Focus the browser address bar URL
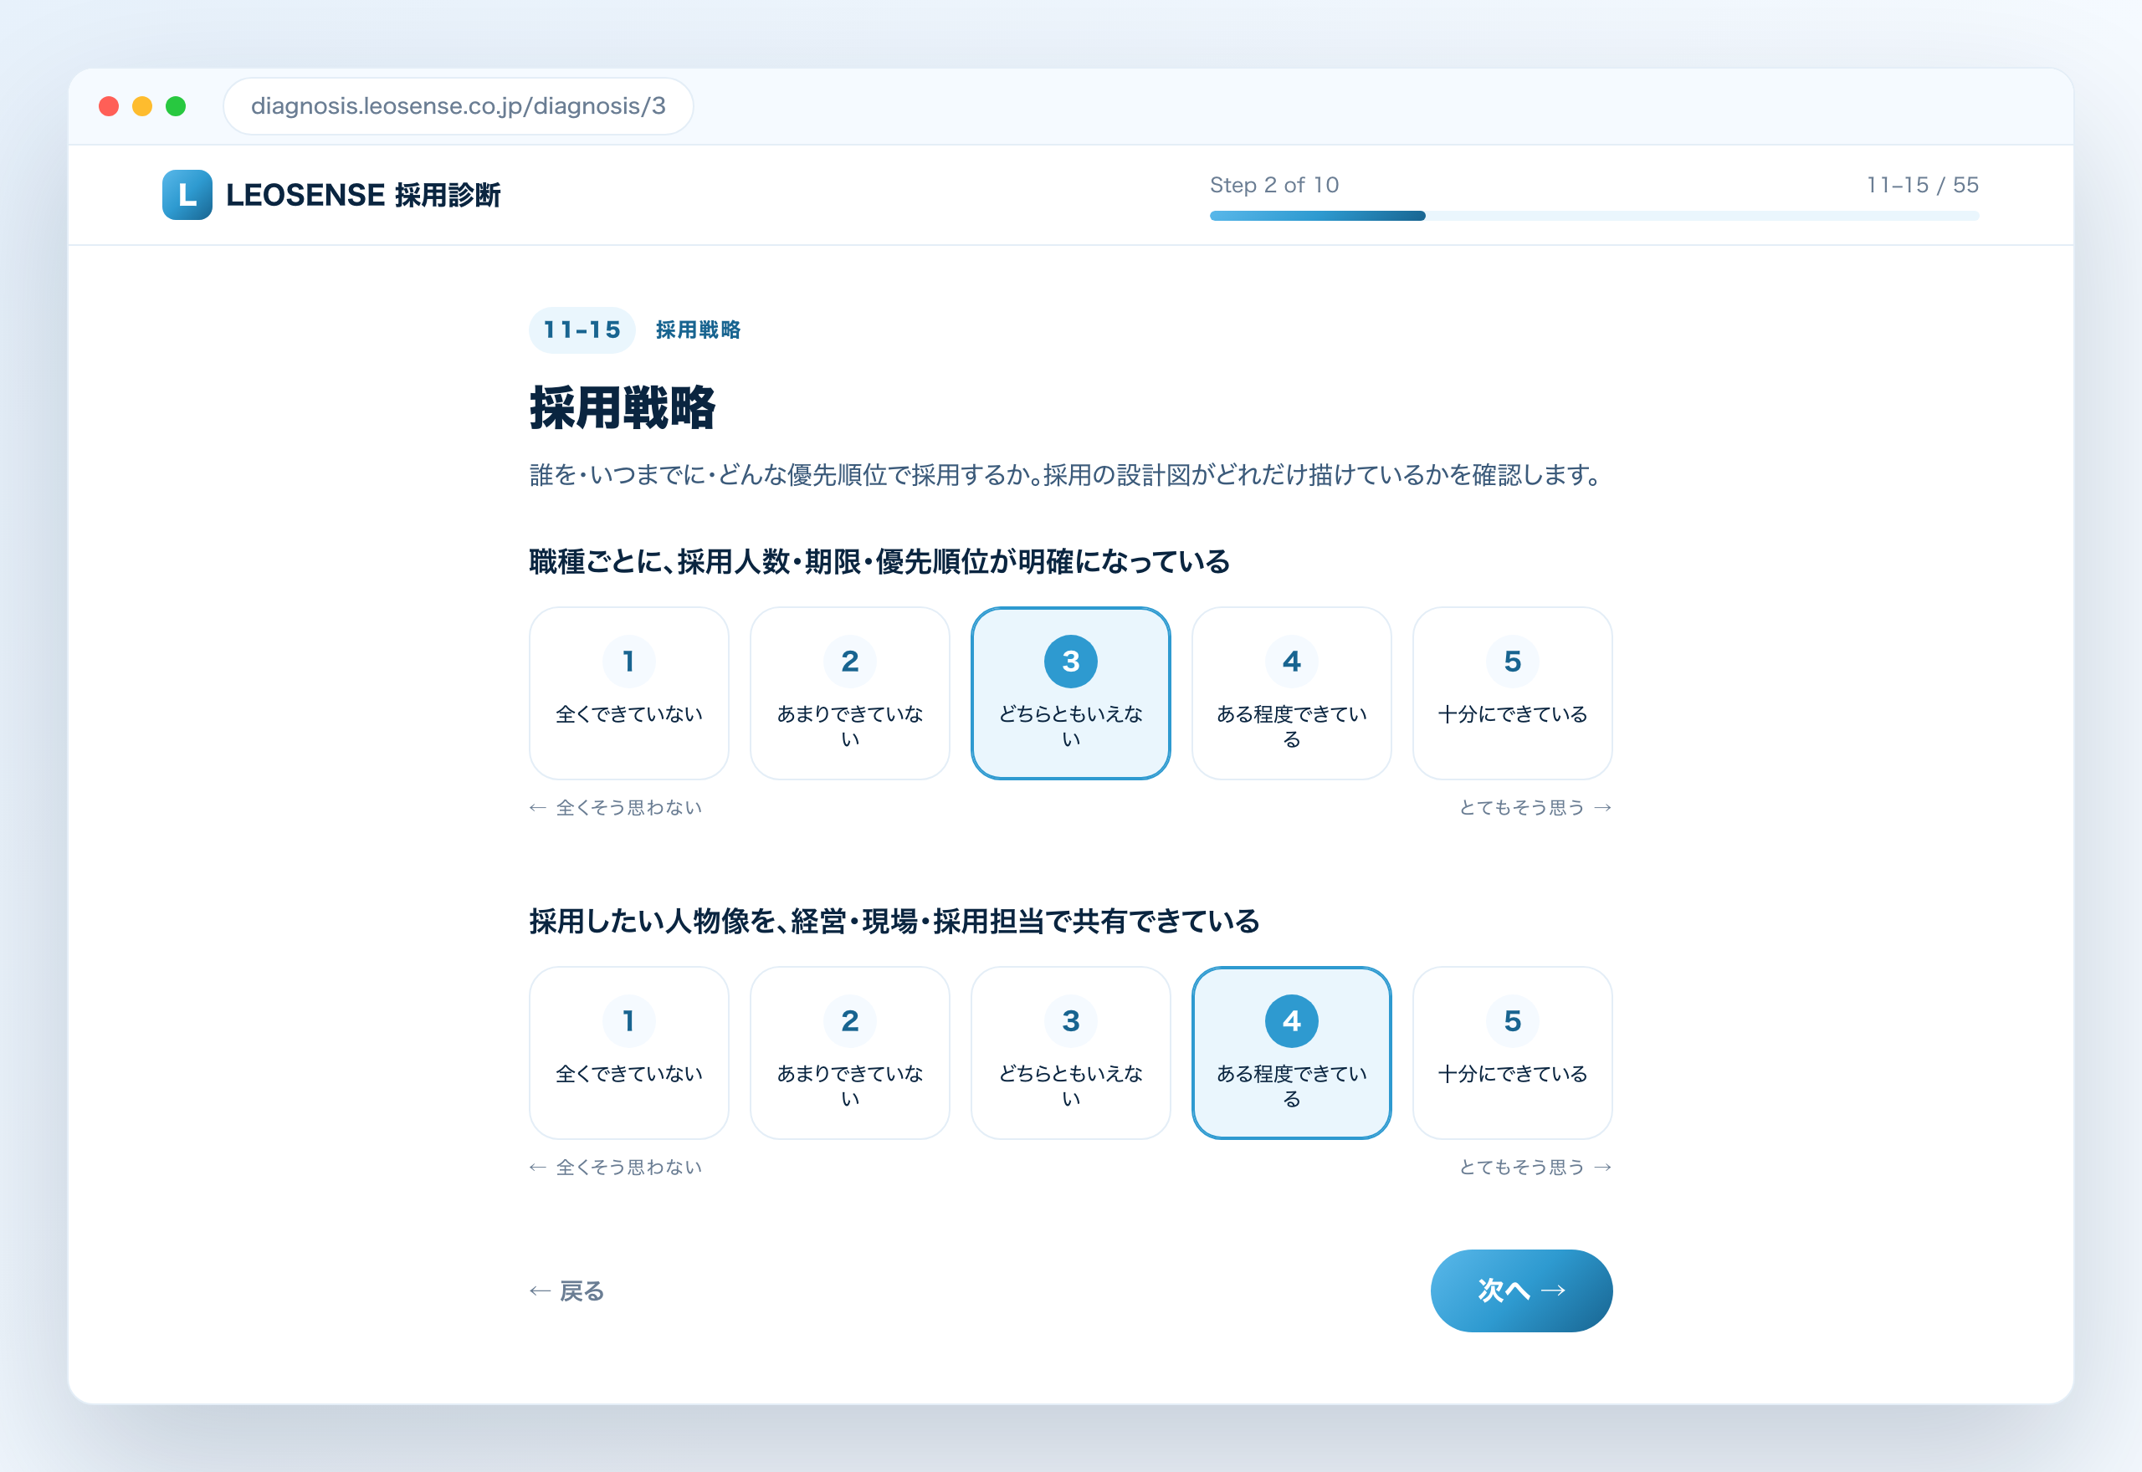 459,106
